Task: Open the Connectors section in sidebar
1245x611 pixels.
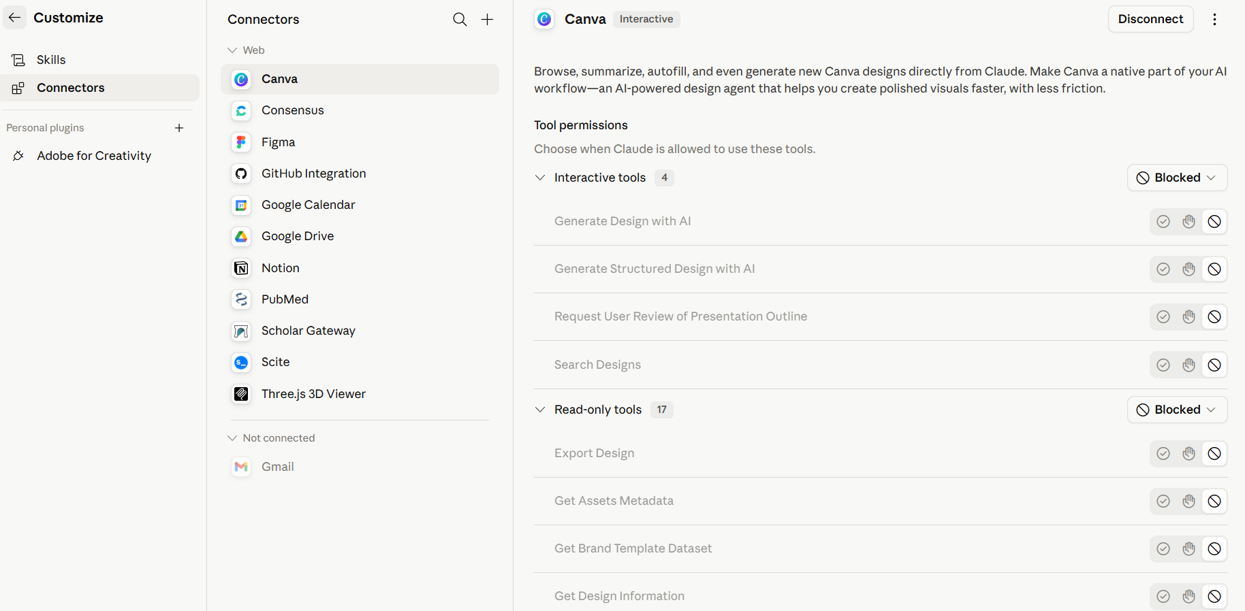Action: point(100,88)
